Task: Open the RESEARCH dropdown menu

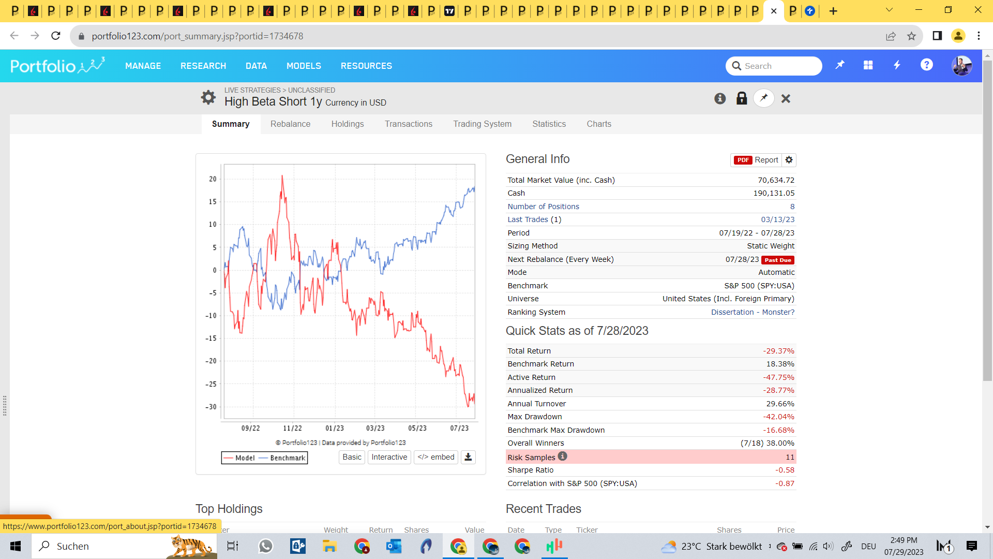Action: (203, 66)
